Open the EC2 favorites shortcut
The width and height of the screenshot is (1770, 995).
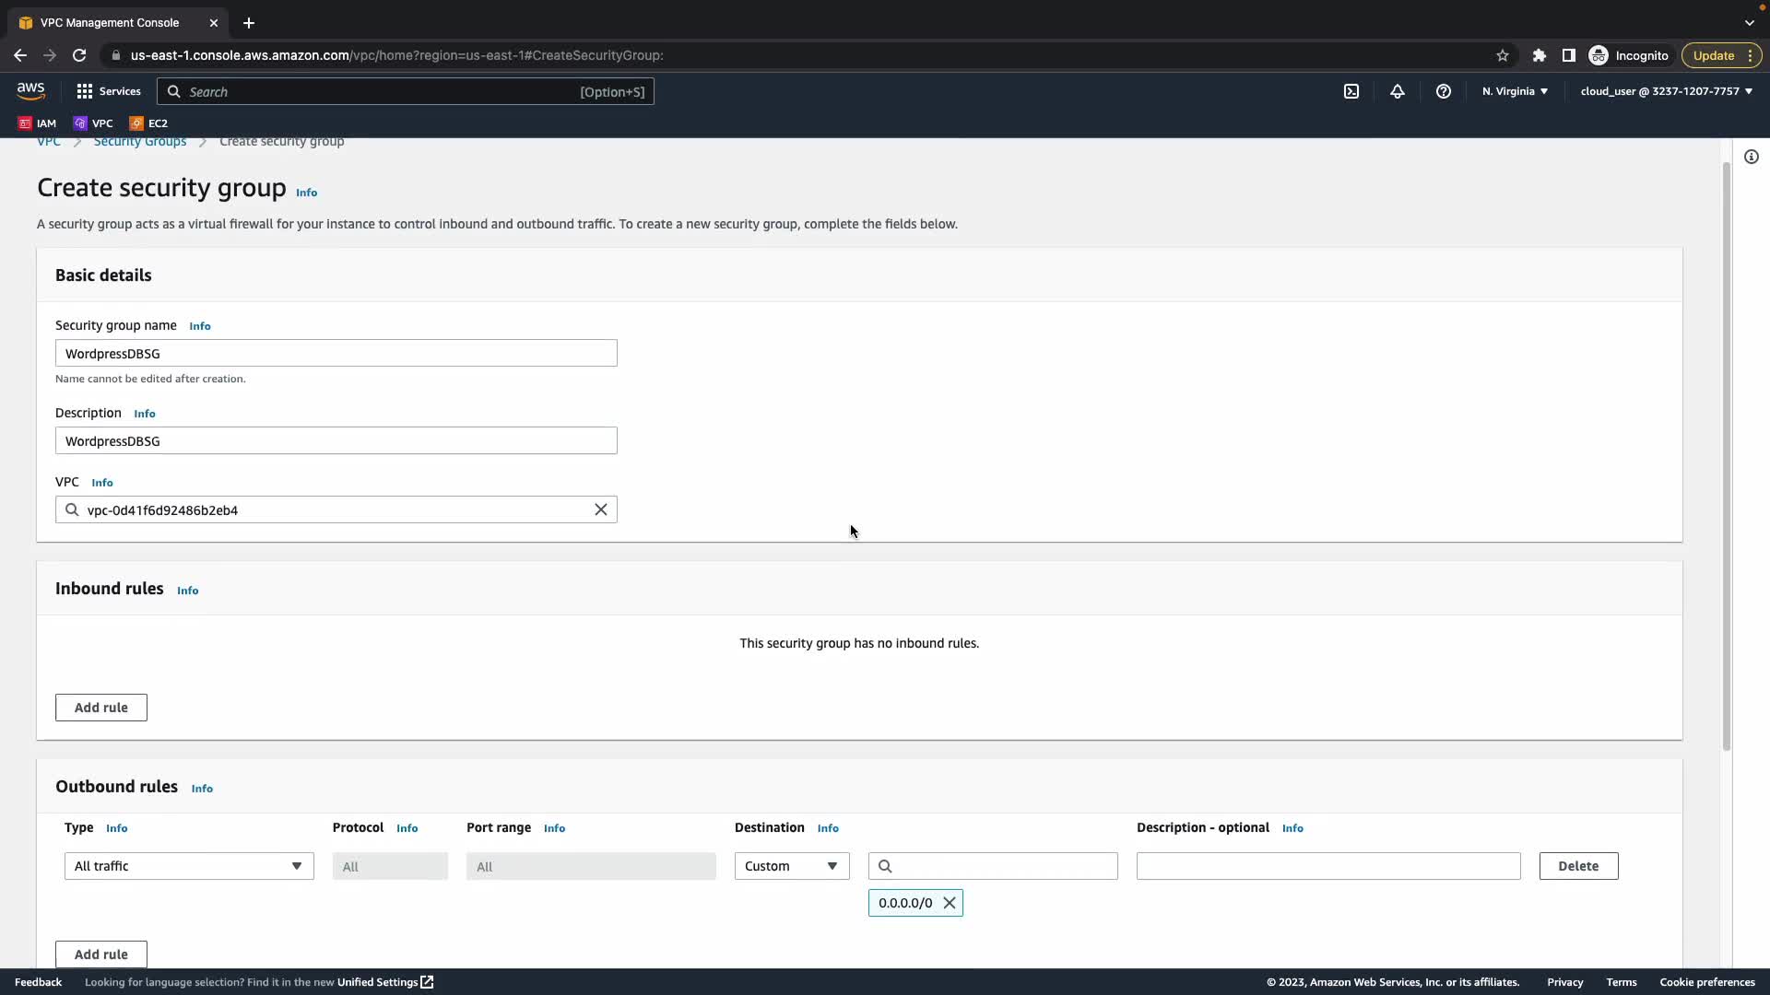click(x=149, y=123)
